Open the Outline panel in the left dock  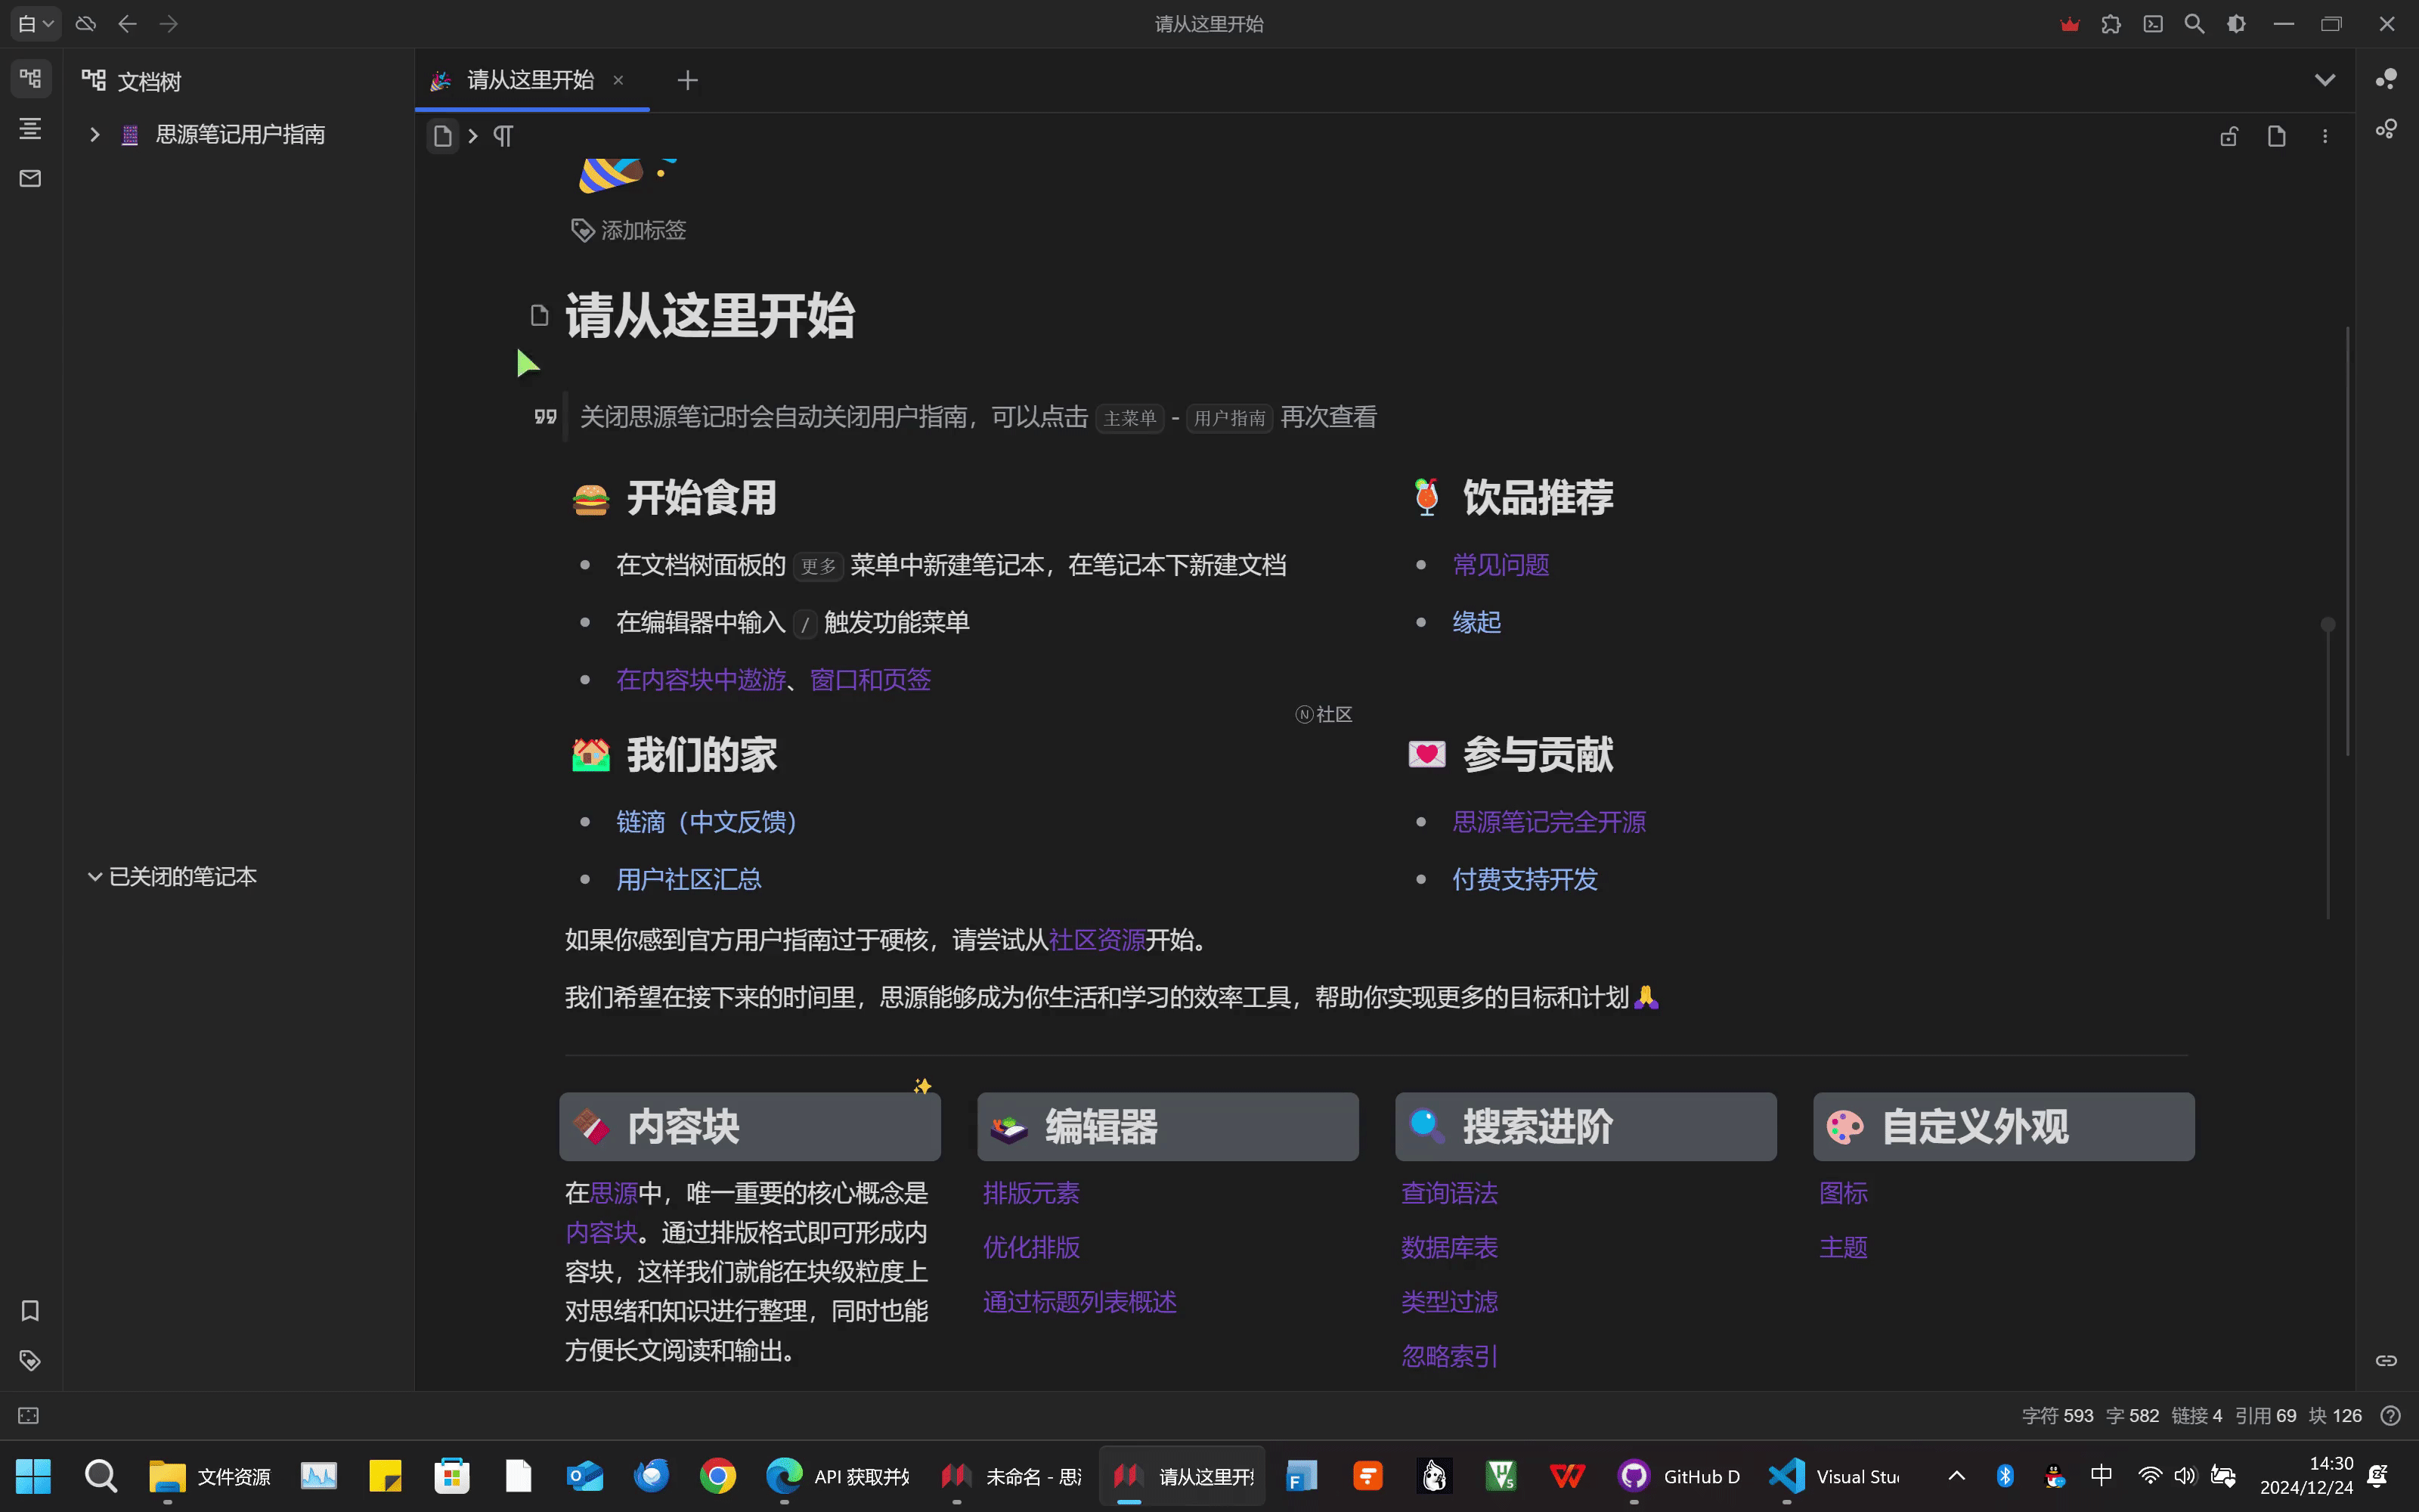point(30,128)
